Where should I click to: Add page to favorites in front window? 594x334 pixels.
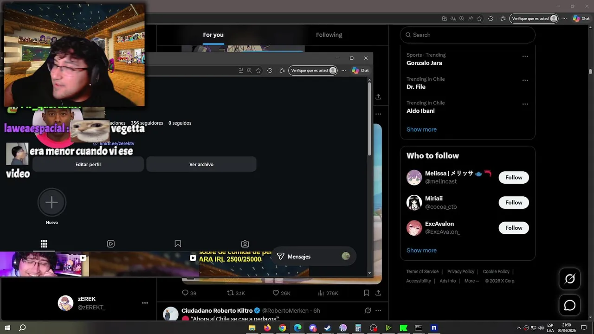258,71
